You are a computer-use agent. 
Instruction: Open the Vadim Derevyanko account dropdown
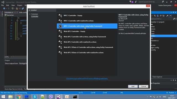(x=166, y=5)
